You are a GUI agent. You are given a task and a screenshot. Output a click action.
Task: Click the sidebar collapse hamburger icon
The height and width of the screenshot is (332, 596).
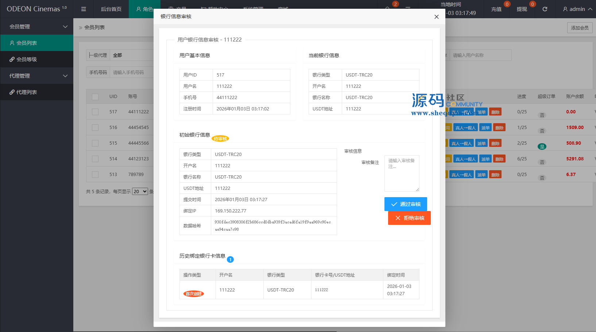click(x=84, y=9)
